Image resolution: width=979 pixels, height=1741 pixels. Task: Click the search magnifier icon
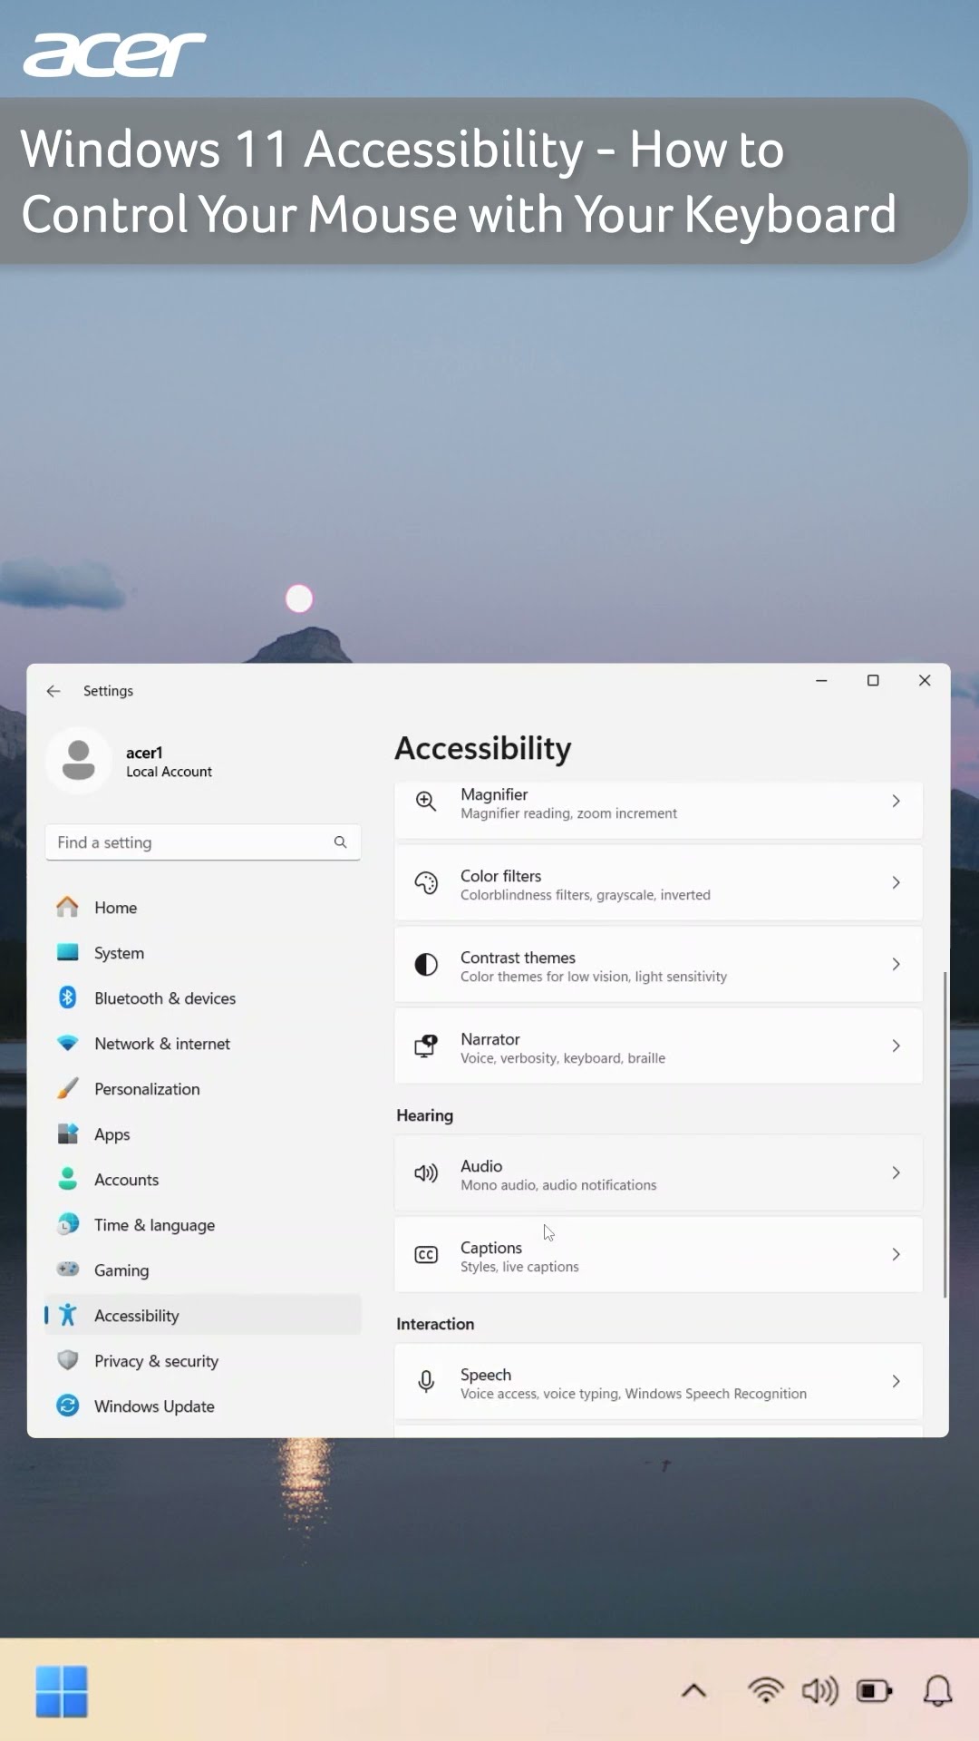click(340, 842)
